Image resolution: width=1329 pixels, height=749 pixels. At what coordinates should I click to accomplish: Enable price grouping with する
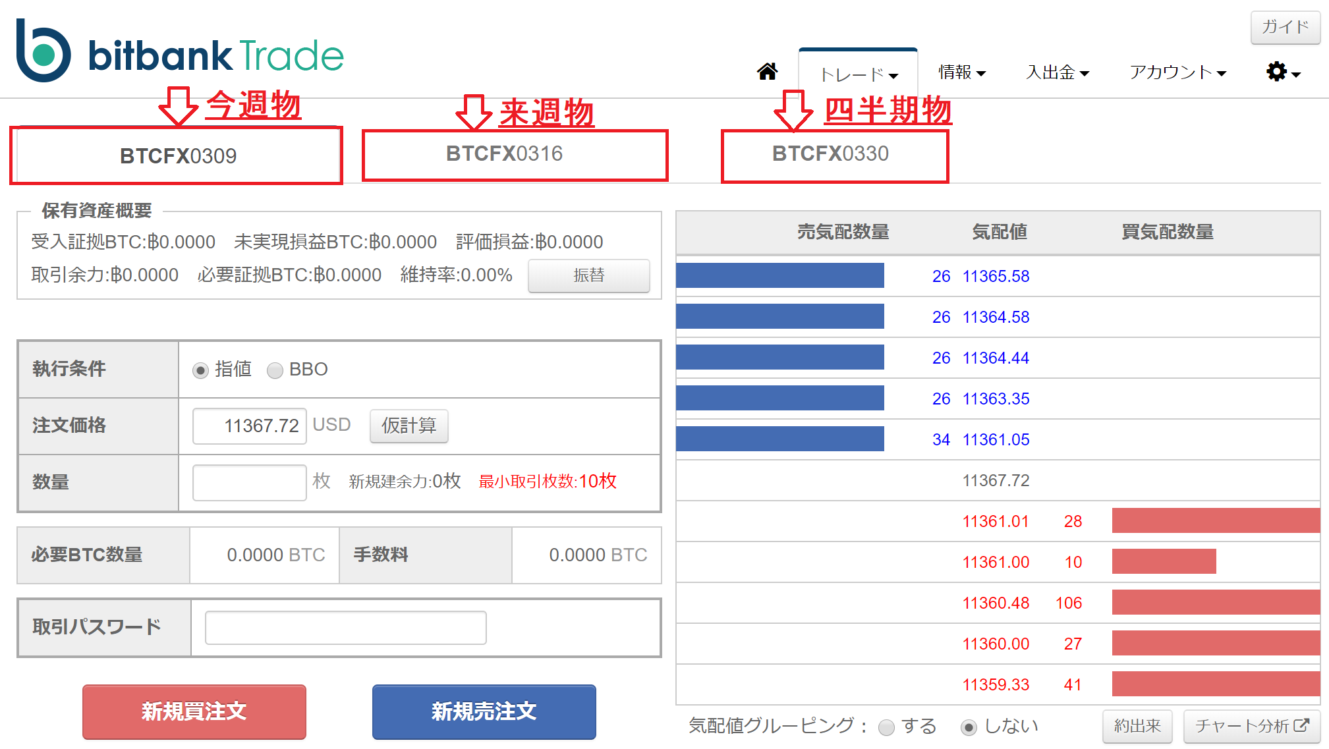[887, 727]
